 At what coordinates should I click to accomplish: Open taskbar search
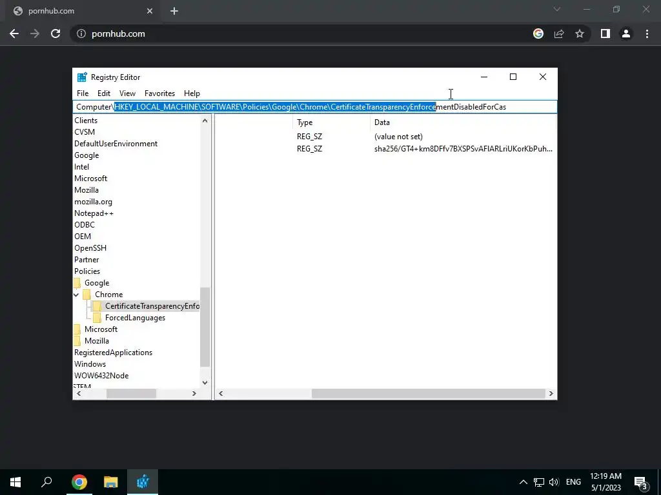click(46, 482)
